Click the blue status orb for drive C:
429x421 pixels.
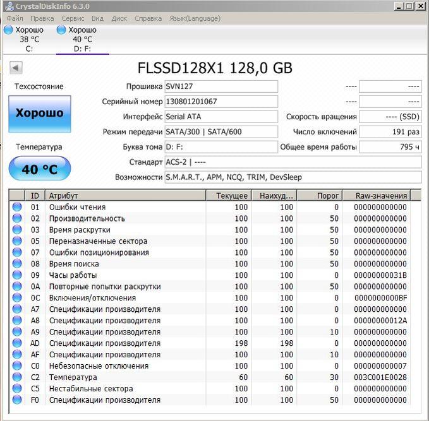click(8, 30)
